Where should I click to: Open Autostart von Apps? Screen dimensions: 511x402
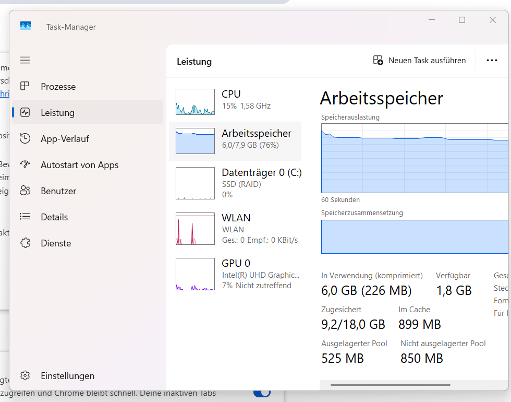[88, 165]
